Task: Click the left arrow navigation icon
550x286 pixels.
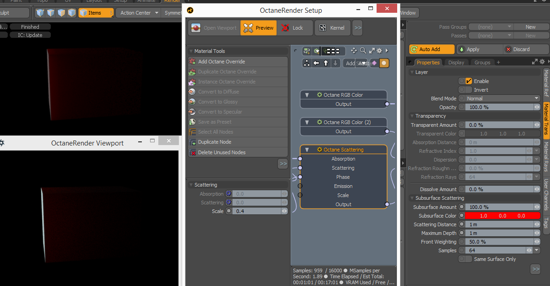Action: coord(316,63)
